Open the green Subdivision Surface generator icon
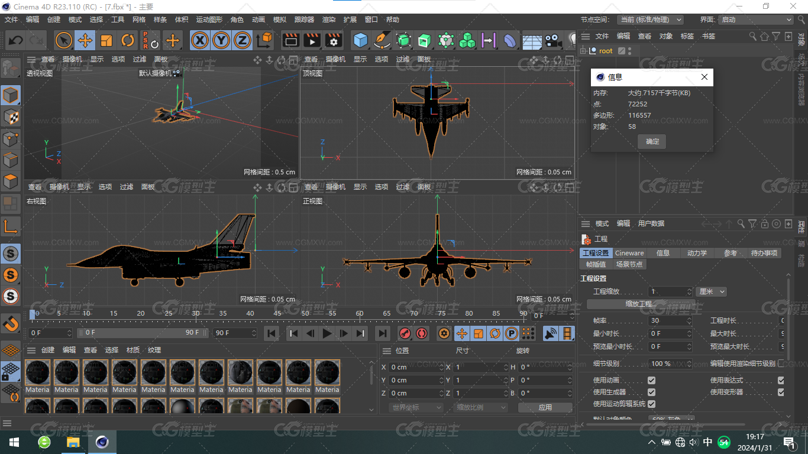Viewport: 808px width, 454px height. [x=403, y=40]
